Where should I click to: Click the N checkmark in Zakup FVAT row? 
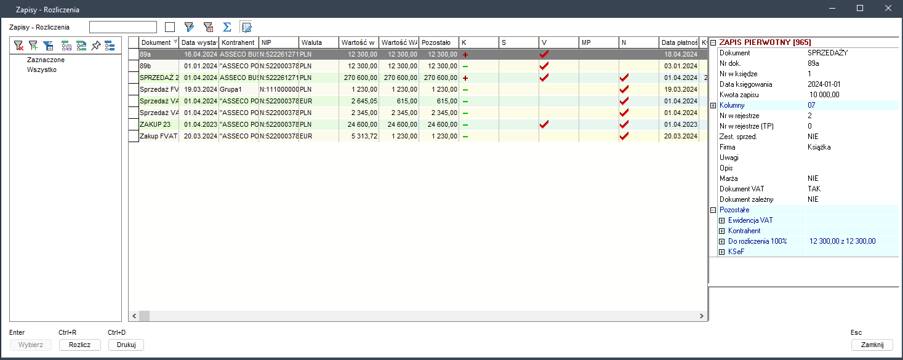624,136
